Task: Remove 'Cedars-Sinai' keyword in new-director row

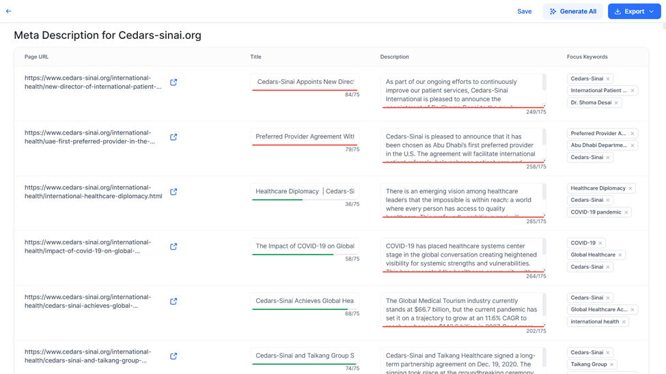Action: coord(608,79)
